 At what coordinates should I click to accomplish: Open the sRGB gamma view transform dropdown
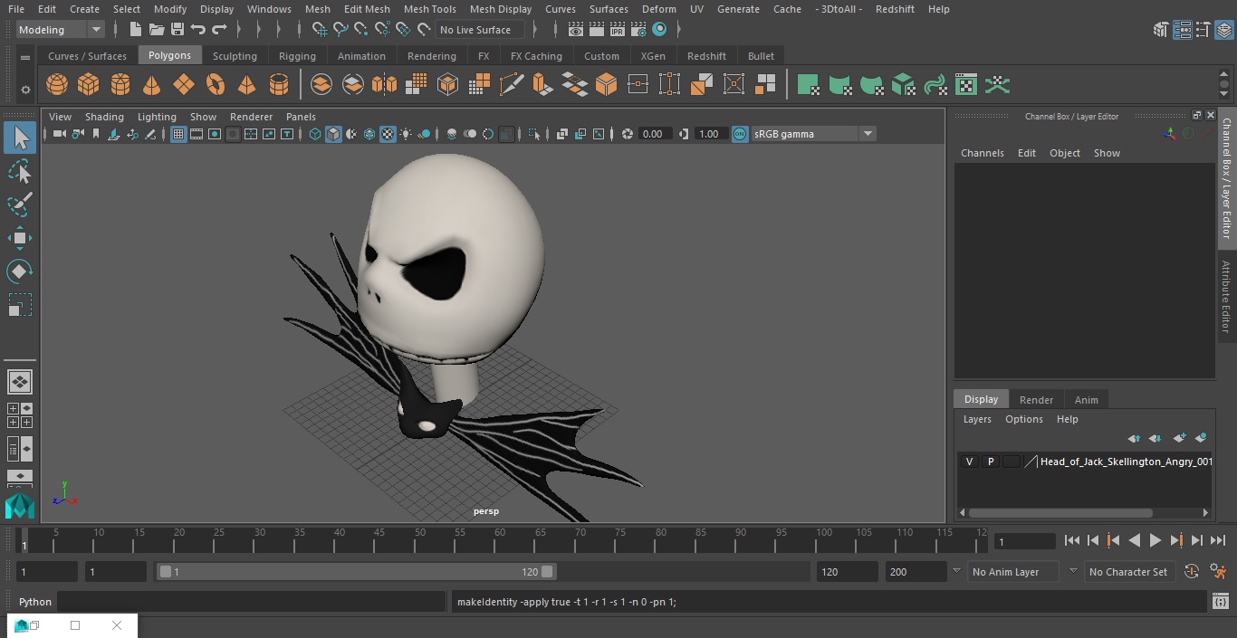pyautogui.click(x=813, y=134)
